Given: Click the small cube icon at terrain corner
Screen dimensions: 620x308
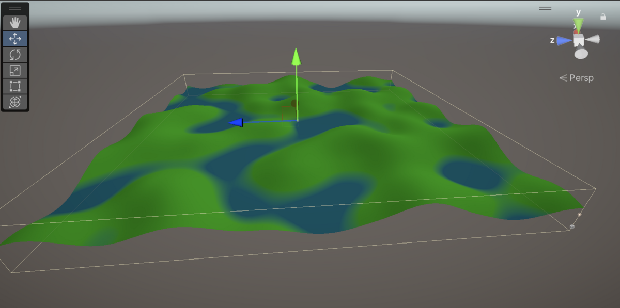Looking at the screenshot, I should click(x=572, y=226).
